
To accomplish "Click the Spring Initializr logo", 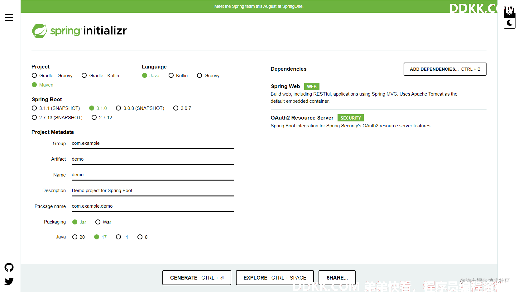I will [x=79, y=31].
